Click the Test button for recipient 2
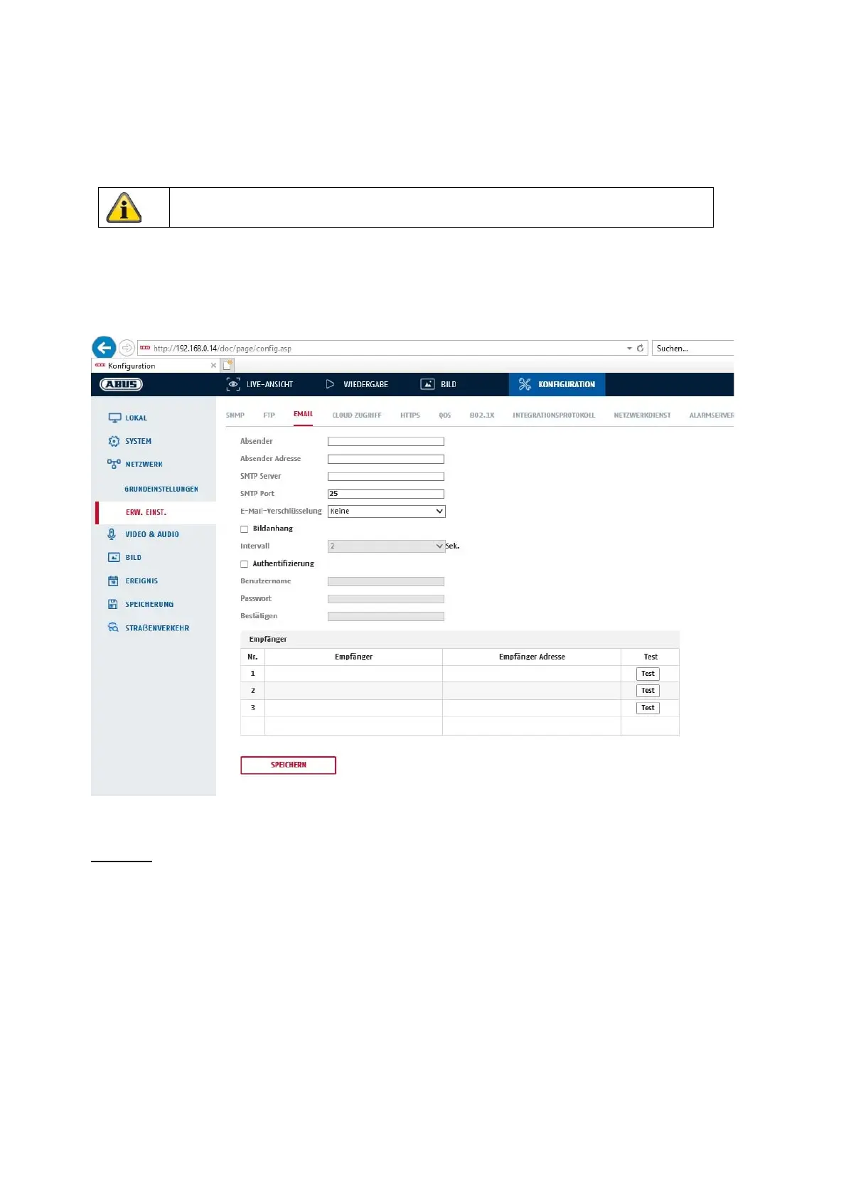This screenshot has height=1198, width=846. (648, 691)
